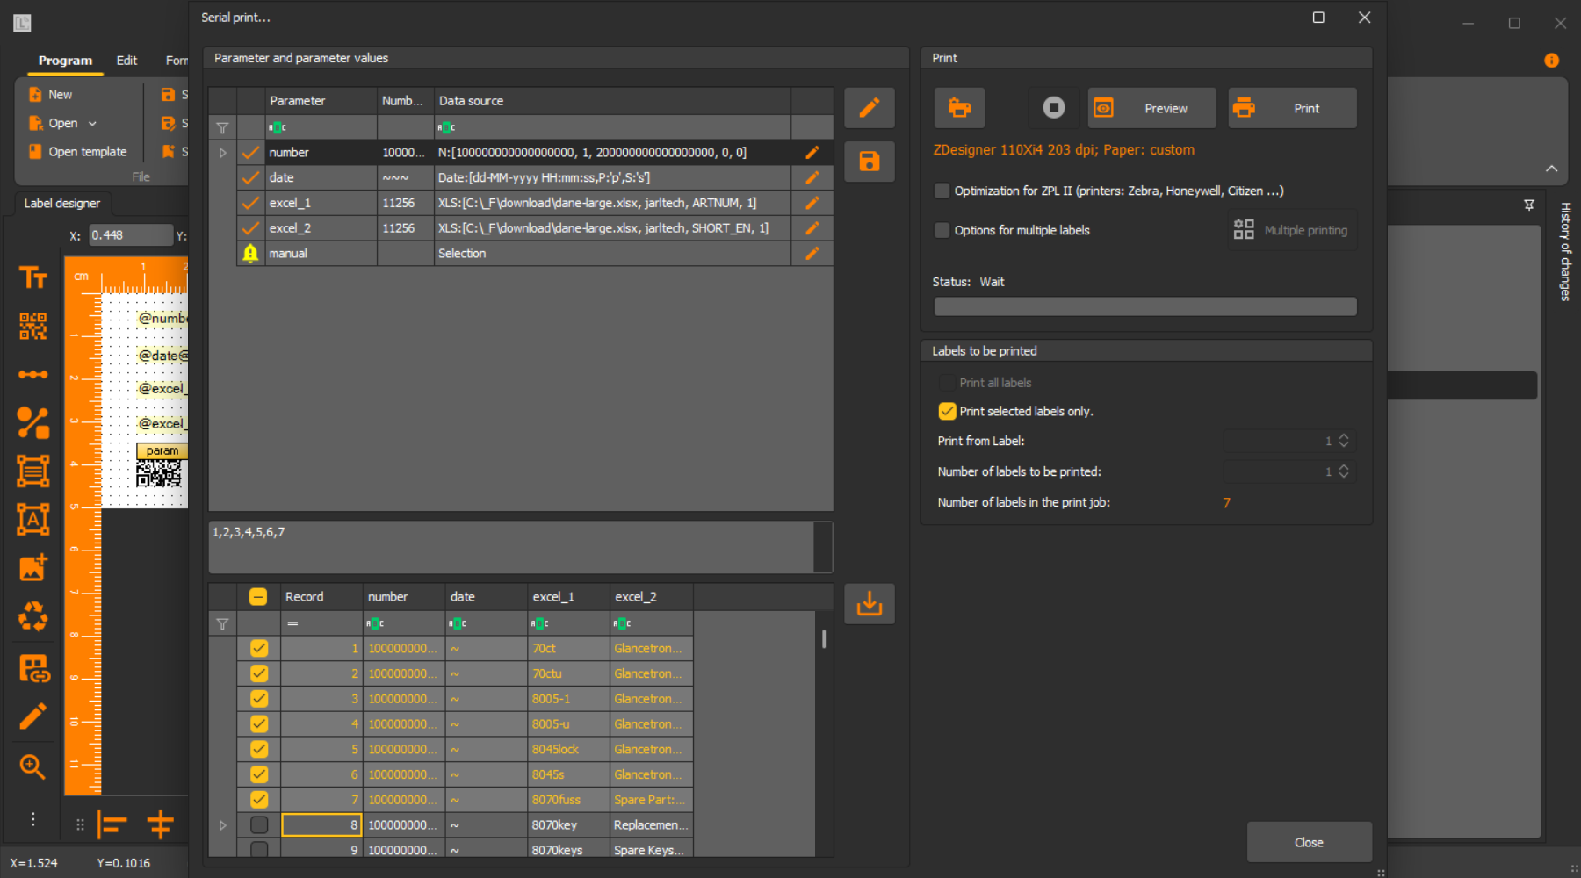The width and height of the screenshot is (1581, 878).
Task: Select the QR code tool in sidebar
Action: [x=33, y=326]
